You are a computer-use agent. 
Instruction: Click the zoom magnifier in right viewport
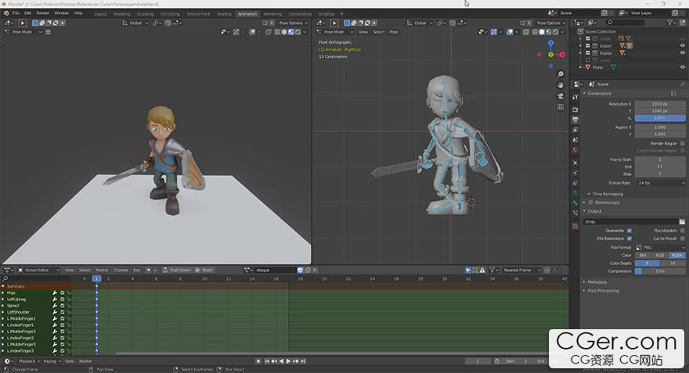561,74
